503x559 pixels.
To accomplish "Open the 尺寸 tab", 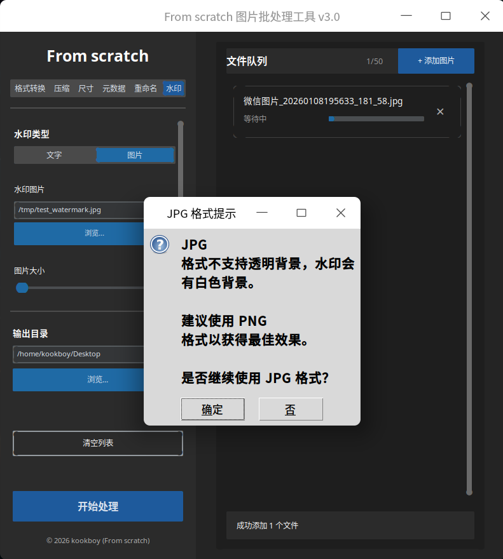I will (86, 88).
